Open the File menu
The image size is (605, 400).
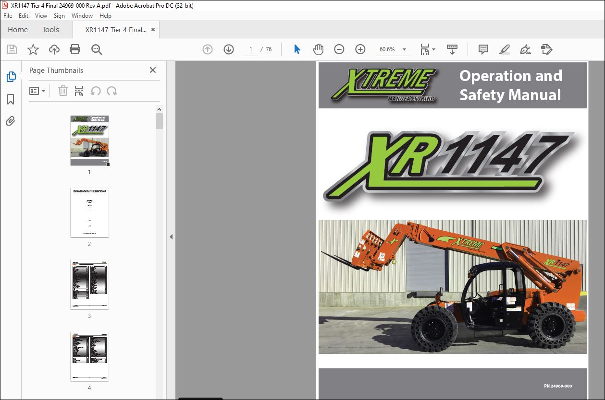coord(8,16)
